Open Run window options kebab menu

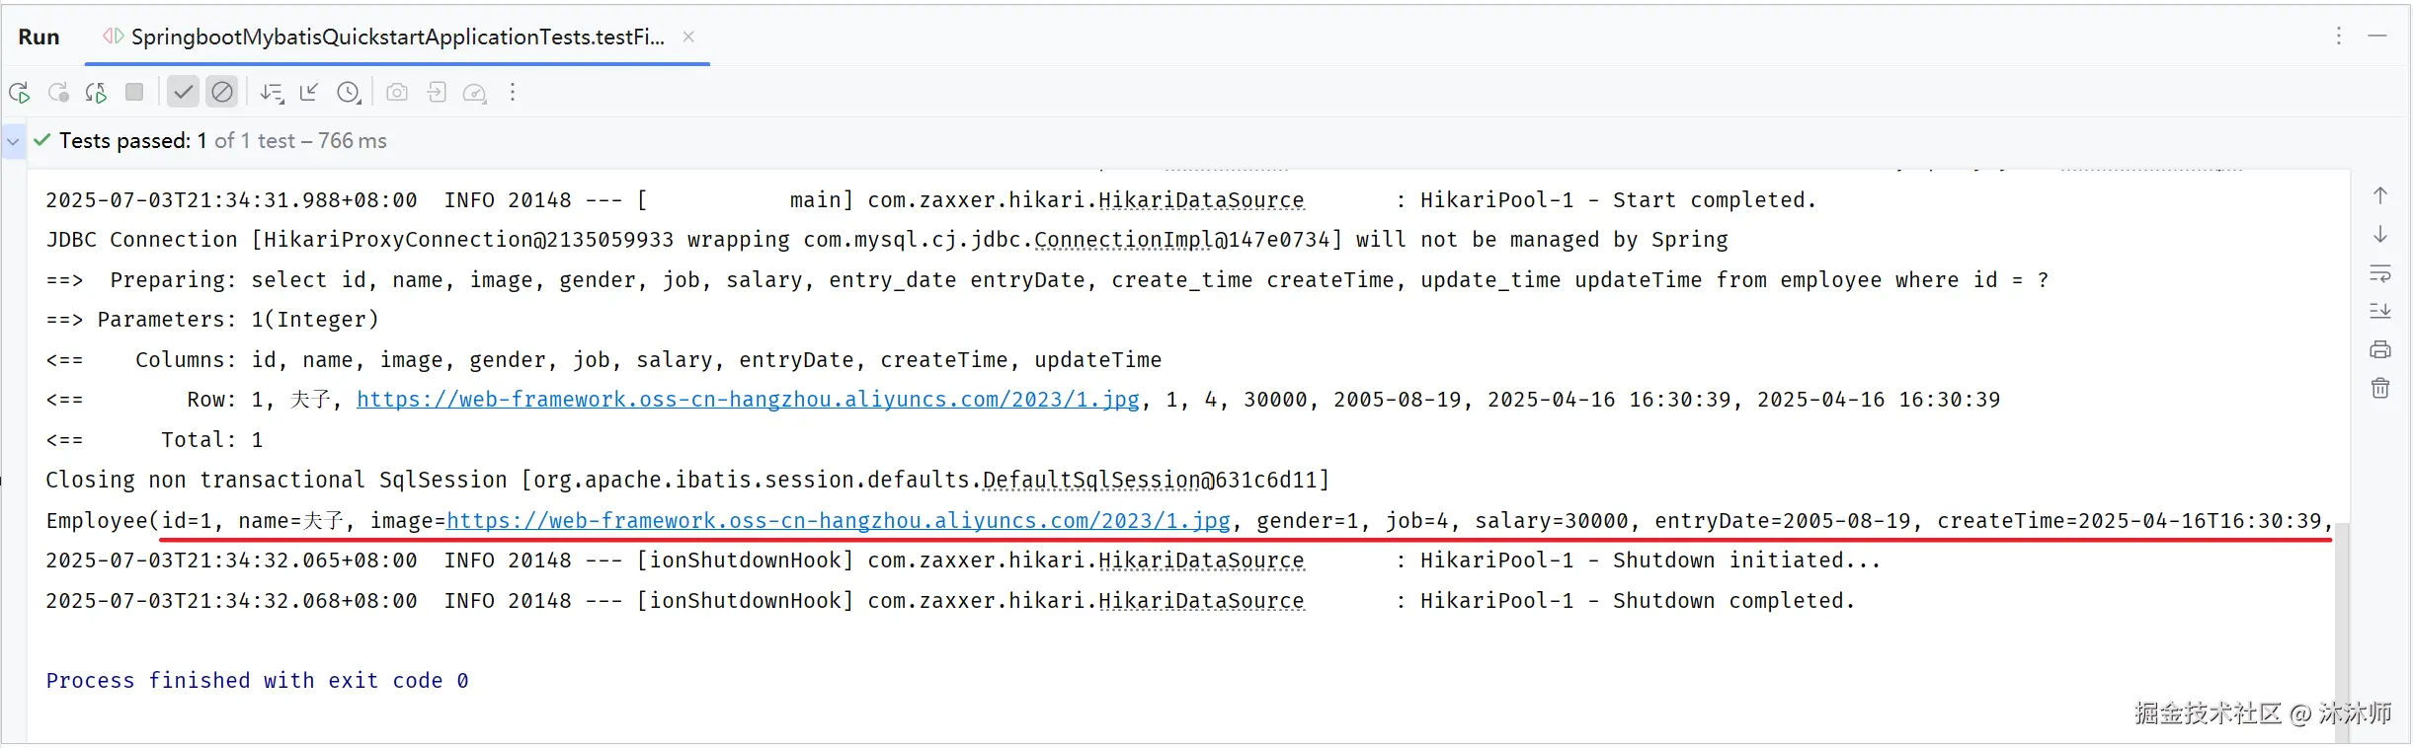click(2339, 37)
